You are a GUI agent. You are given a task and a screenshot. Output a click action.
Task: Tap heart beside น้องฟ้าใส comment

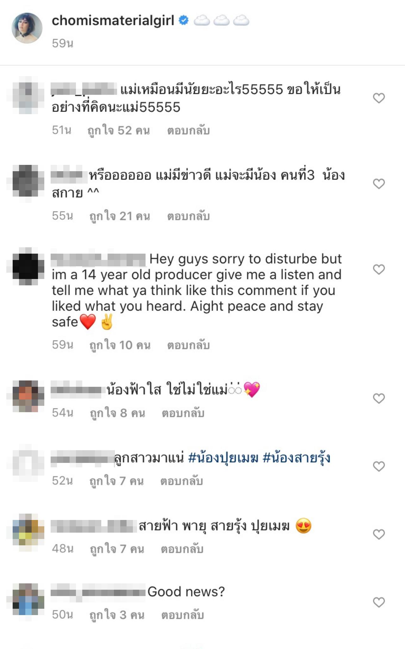pos(379,398)
